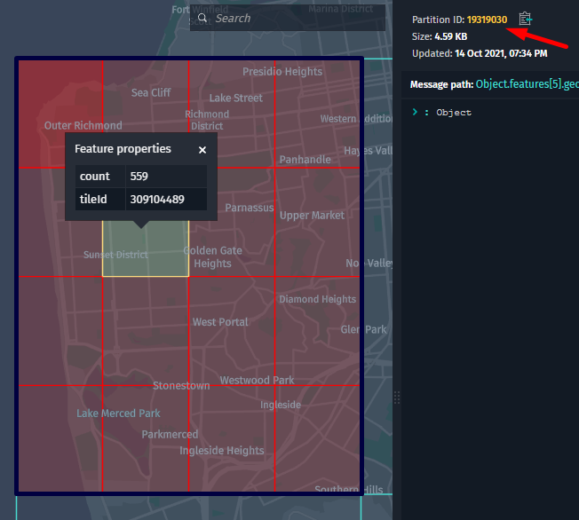Click the Feature properties popup title

(x=123, y=149)
